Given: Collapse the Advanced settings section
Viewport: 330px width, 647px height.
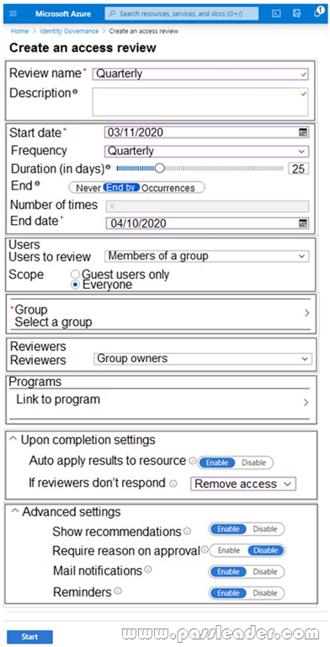Looking at the screenshot, I should click(x=15, y=511).
